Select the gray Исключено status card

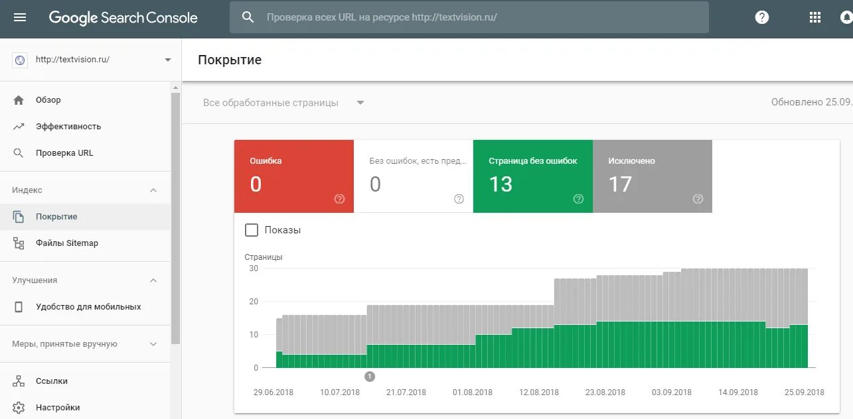(x=653, y=176)
